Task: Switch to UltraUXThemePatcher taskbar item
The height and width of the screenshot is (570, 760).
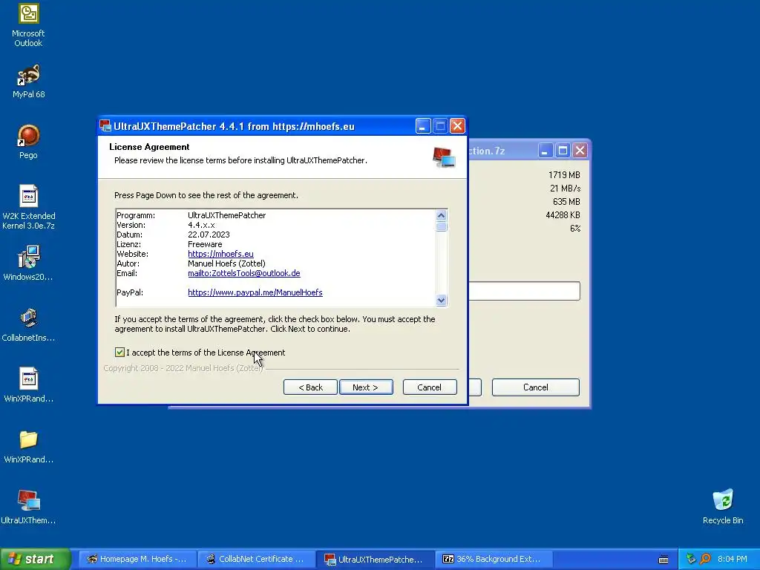Action: coord(375,560)
